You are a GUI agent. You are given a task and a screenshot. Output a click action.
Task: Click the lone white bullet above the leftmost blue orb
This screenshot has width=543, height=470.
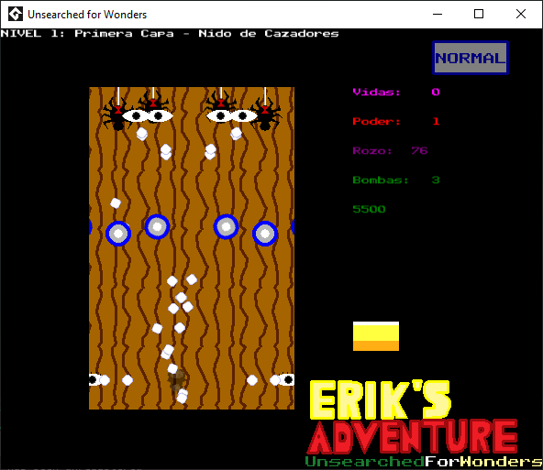click(116, 203)
